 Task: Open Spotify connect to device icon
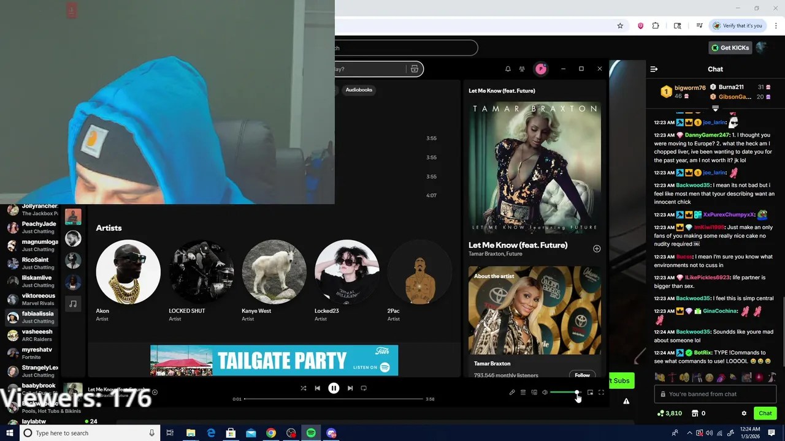click(534, 393)
